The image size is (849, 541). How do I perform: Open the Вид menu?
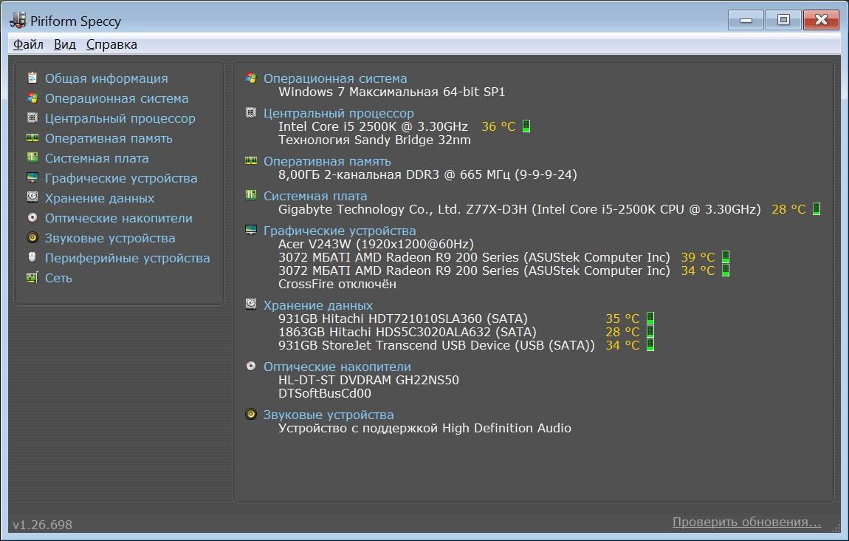pyautogui.click(x=64, y=44)
